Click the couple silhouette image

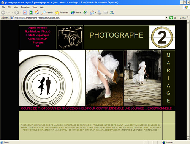coord(52,78)
